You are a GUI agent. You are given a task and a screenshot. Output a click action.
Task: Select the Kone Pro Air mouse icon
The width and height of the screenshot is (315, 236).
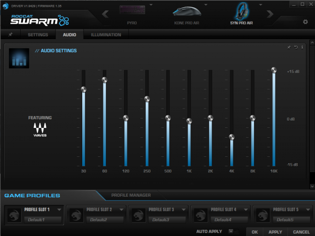pyautogui.click(x=185, y=12)
